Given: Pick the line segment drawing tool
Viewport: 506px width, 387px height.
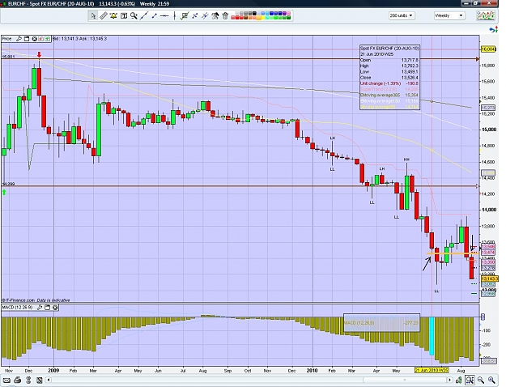Looking at the screenshot, I should coord(155,15).
